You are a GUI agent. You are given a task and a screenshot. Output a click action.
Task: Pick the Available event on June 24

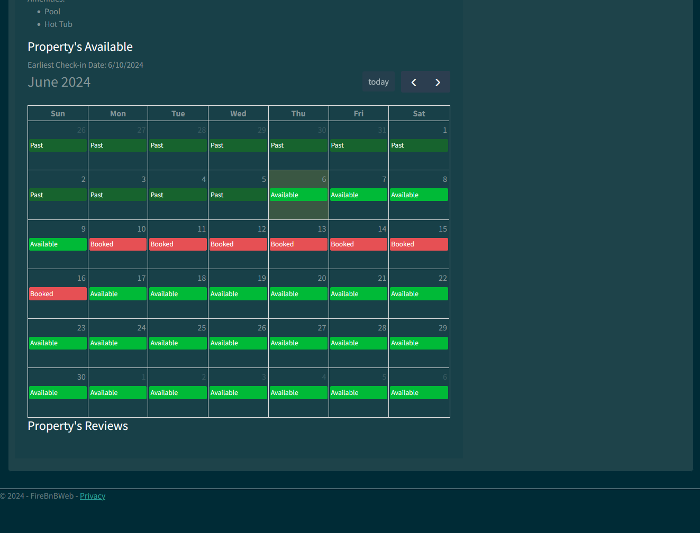[118, 343]
